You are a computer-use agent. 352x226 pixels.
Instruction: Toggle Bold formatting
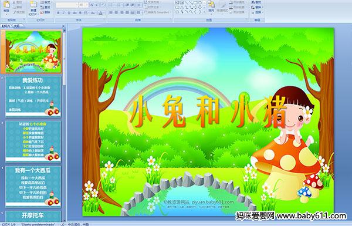pyautogui.click(x=58, y=13)
